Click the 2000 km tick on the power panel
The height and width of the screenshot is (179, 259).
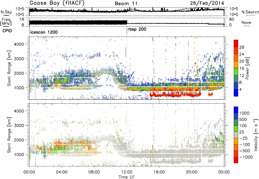click(19, 73)
